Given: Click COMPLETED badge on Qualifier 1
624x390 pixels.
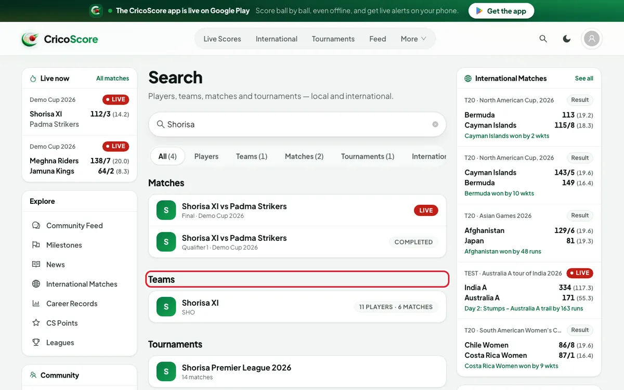Looking at the screenshot, I should pyautogui.click(x=413, y=242).
